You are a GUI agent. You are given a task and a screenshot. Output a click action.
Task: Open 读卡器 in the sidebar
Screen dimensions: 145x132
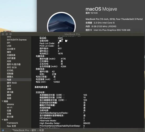[10, 92]
